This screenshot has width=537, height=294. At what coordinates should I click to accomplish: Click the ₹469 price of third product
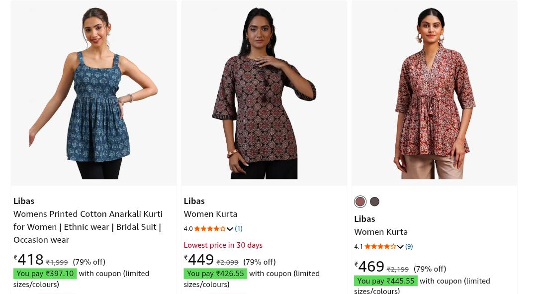[369, 266]
